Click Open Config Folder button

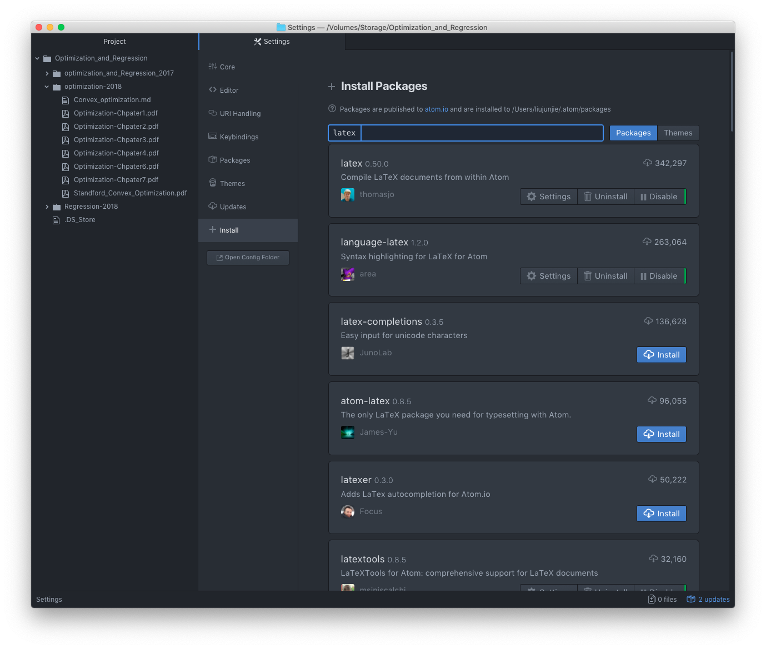tap(248, 258)
